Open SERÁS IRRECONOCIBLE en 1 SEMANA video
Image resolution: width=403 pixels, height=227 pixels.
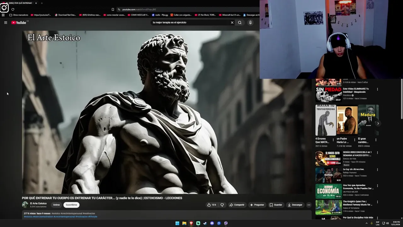pyautogui.click(x=328, y=158)
